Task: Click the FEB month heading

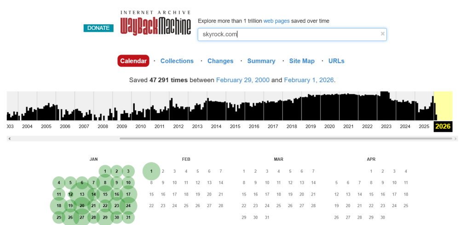Action: [x=186, y=159]
